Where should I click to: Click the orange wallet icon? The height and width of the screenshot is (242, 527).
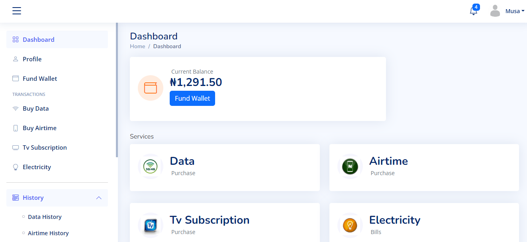tap(151, 88)
